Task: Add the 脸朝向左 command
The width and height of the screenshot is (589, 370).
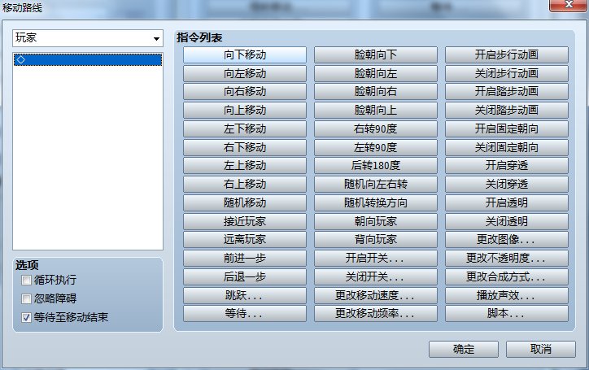Action: coord(376,74)
